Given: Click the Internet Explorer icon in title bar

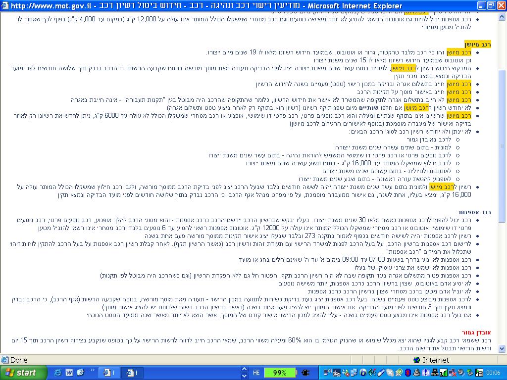Looking at the screenshot, I should (x=5, y=6).
